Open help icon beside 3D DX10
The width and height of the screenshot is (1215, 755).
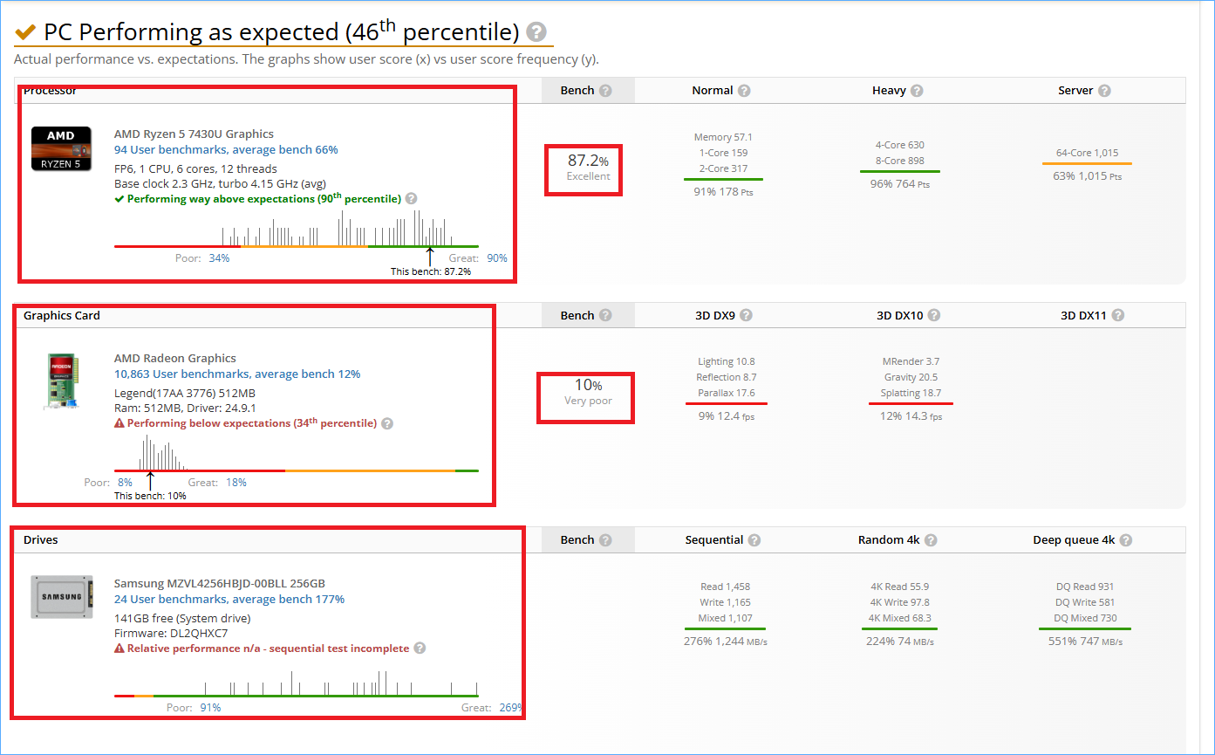(x=933, y=316)
